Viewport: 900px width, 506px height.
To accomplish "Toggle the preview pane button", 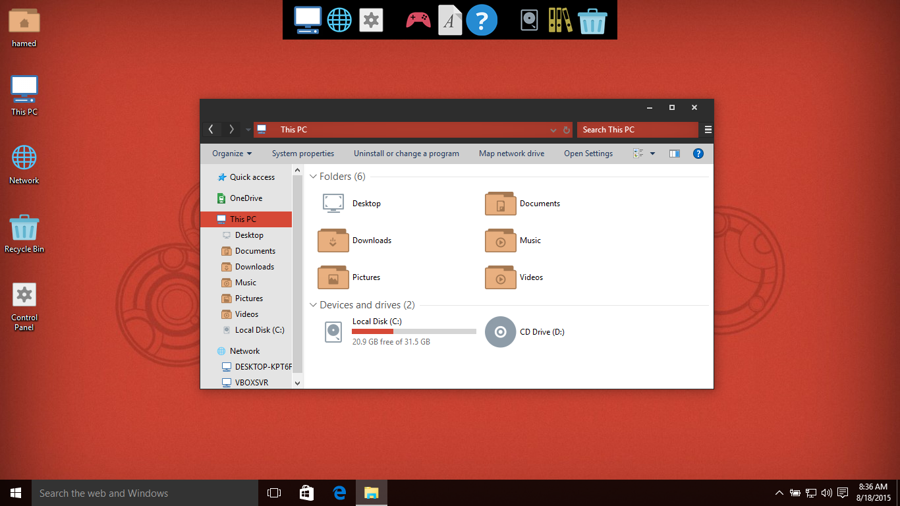I will [x=674, y=154].
